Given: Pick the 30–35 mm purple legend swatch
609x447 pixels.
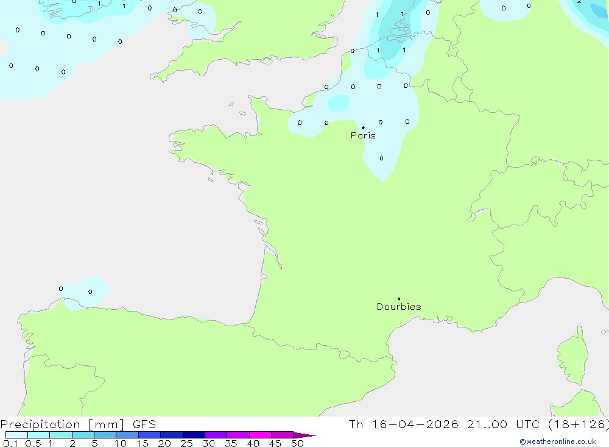Looking at the screenshot, I should (216, 435).
